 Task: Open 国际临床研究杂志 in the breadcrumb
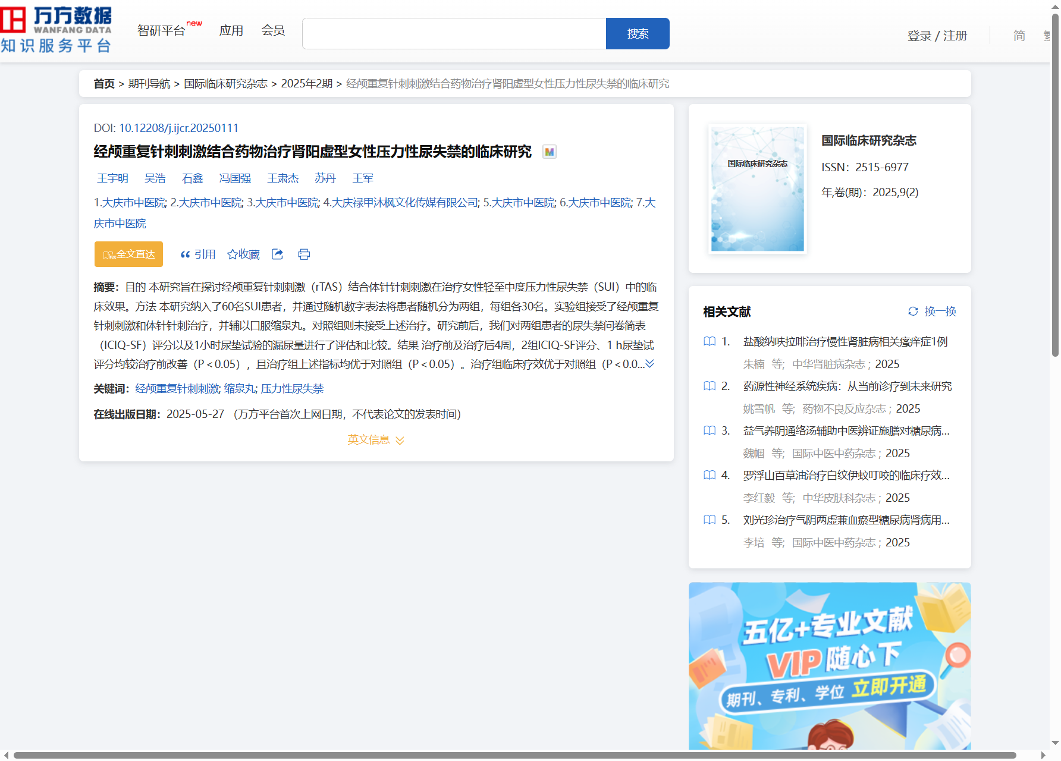tap(225, 84)
